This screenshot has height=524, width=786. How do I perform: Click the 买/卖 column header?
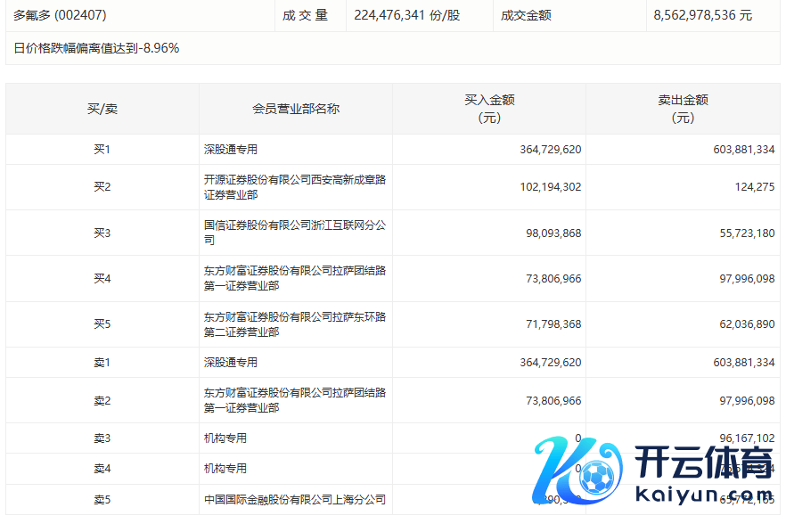[x=102, y=109]
